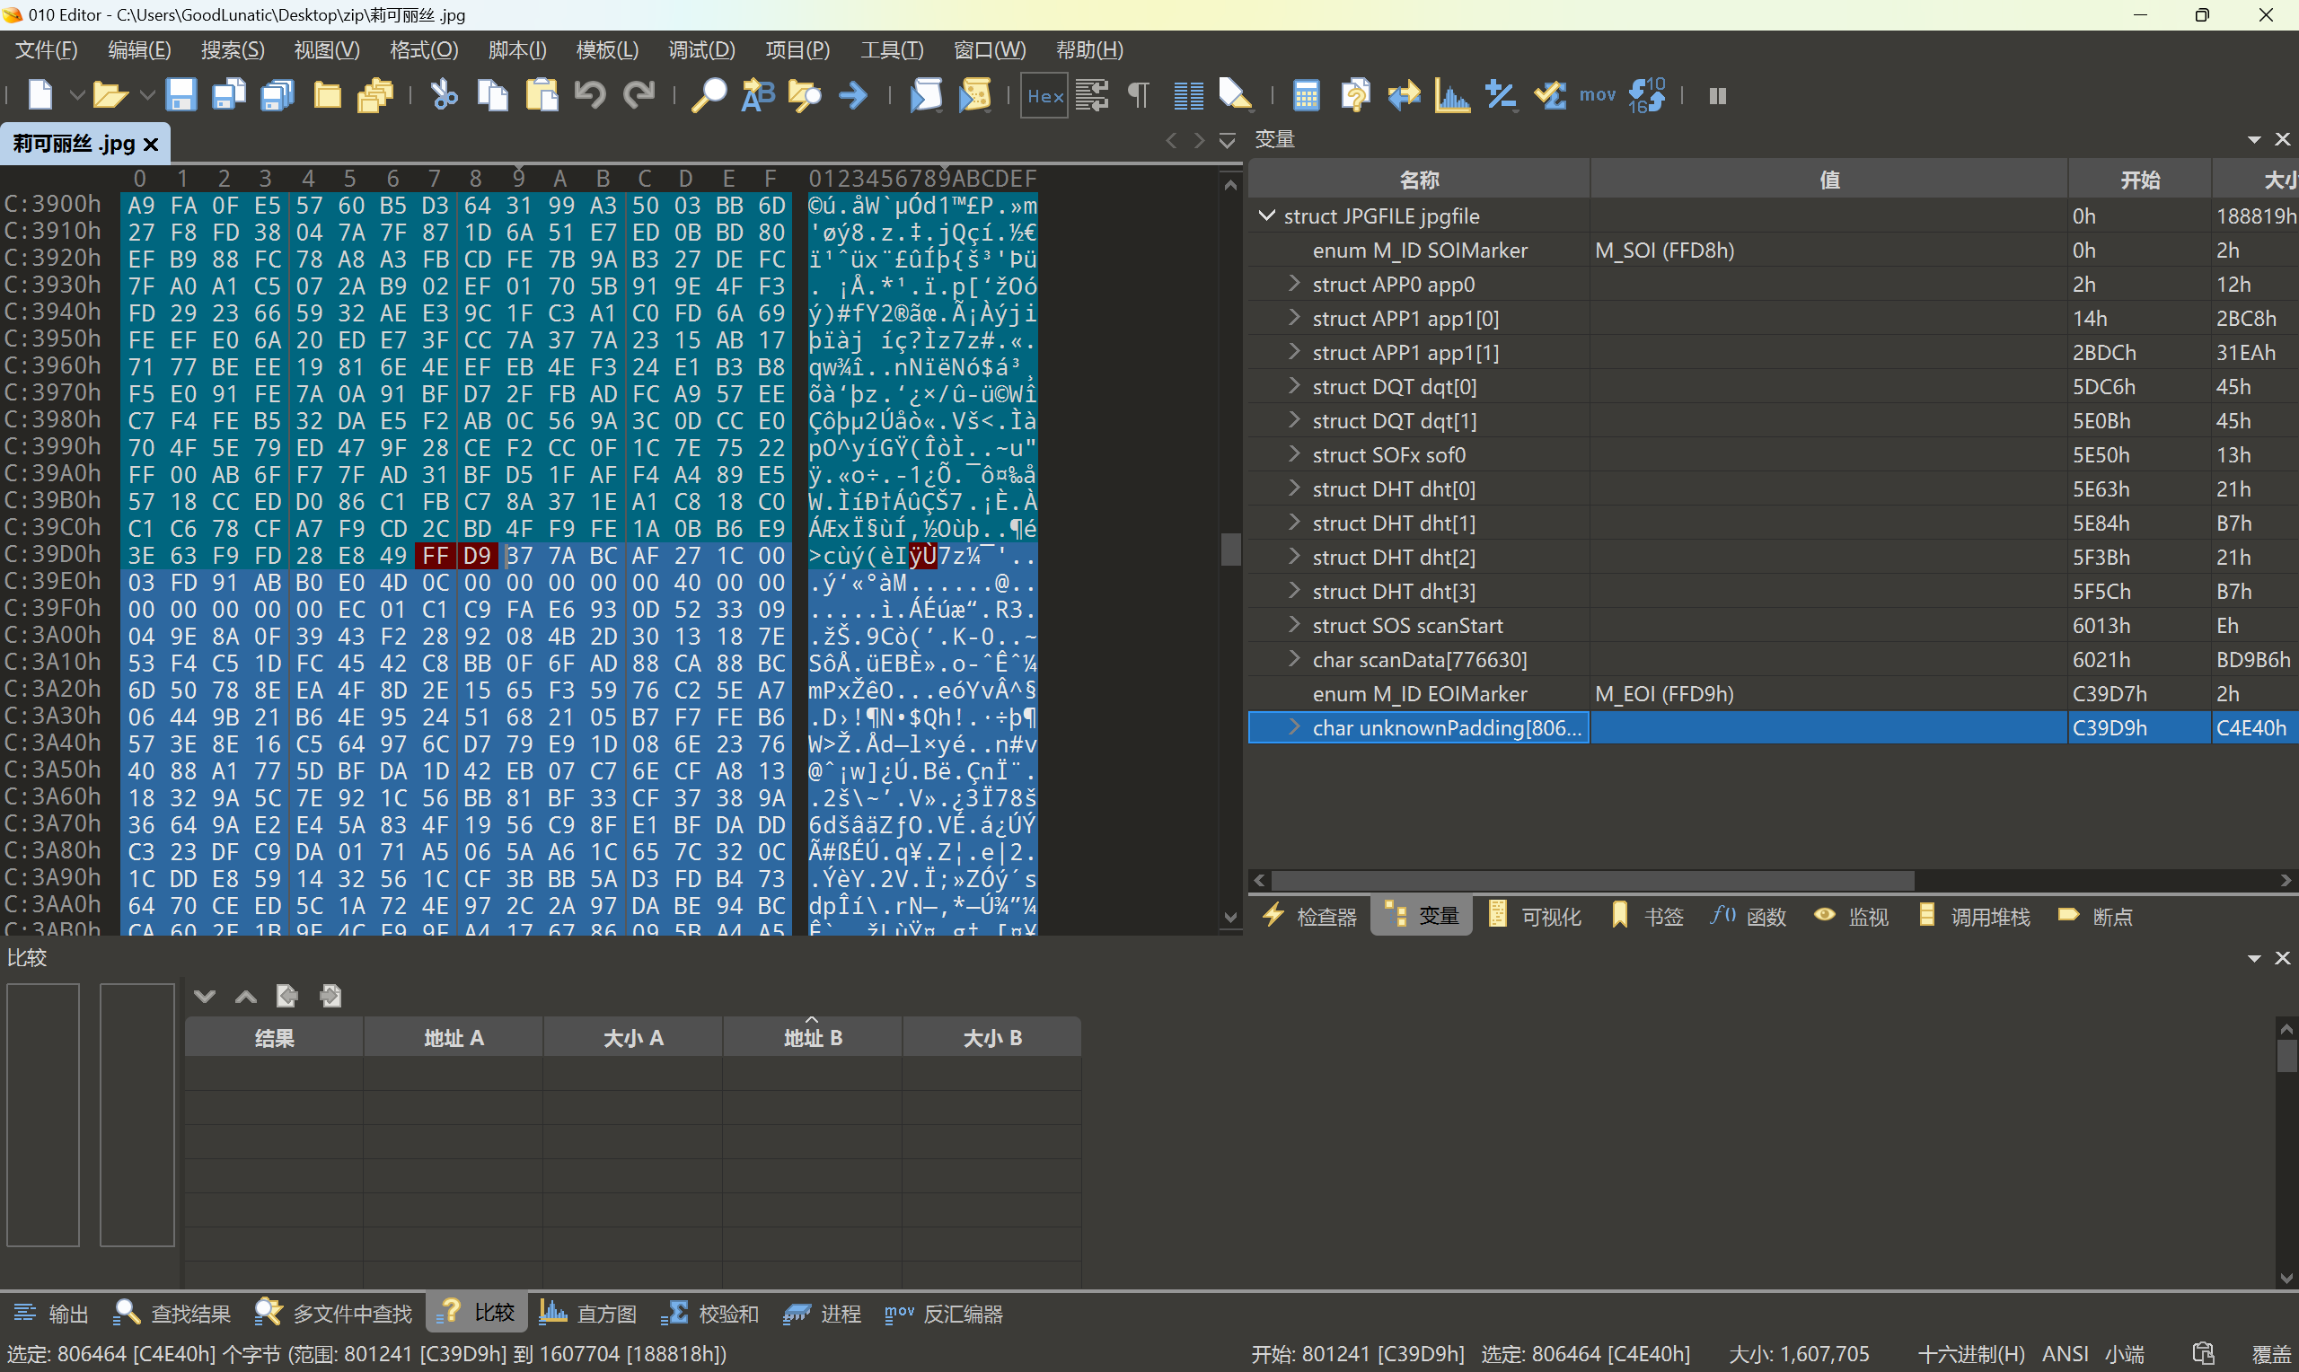Switch to the 断点 tab
The image size is (2299, 1372).
(2096, 916)
